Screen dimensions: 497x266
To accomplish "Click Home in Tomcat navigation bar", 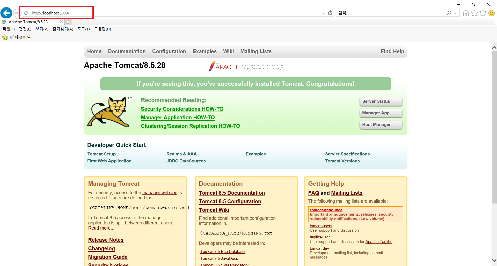I will tap(94, 51).
